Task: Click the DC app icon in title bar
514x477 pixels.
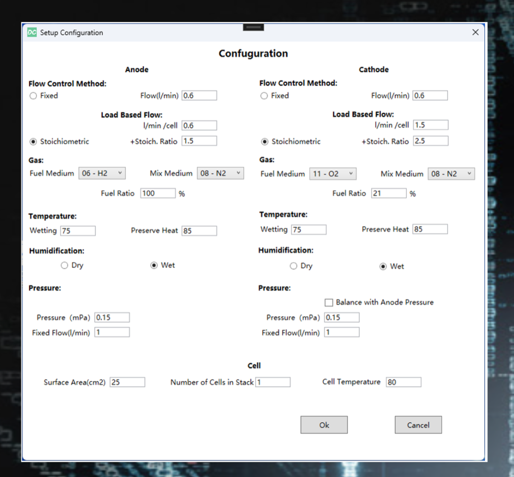Action: click(32, 32)
